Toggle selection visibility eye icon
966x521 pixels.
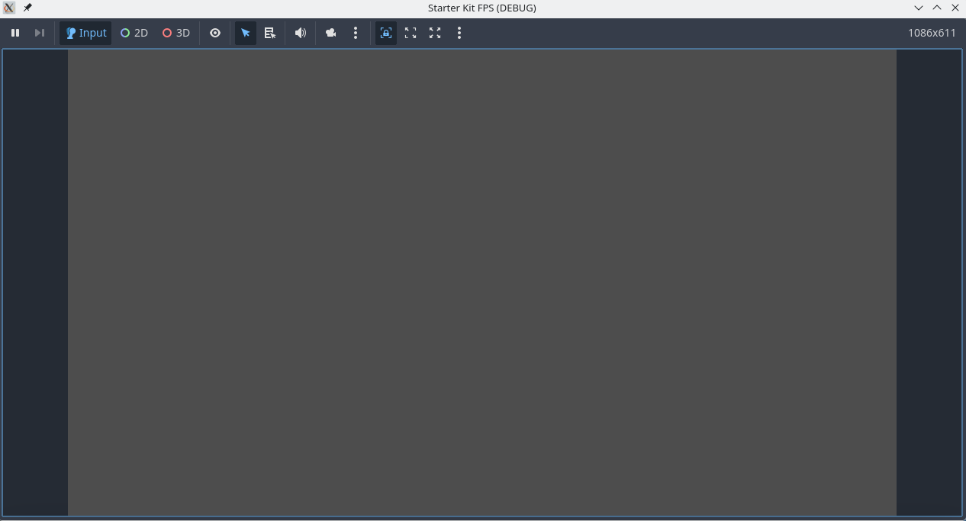pos(215,33)
